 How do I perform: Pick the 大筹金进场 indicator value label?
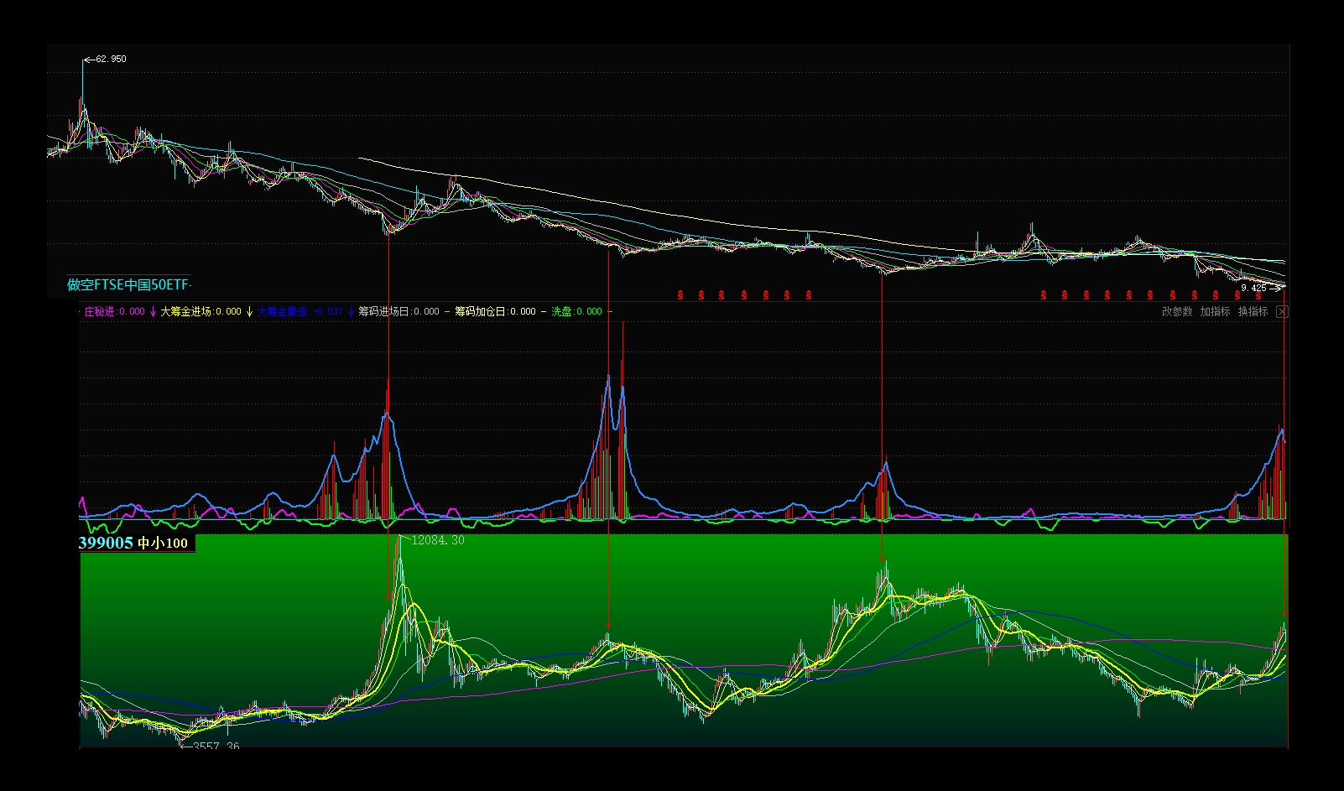tap(201, 312)
